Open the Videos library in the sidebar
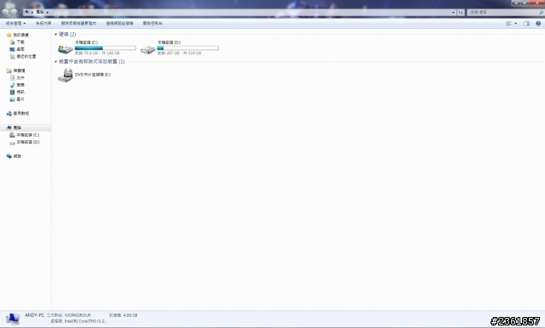 17,93
